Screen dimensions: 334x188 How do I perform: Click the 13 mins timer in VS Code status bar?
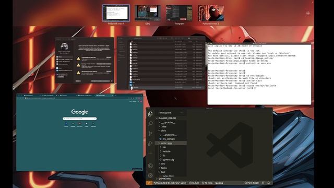pos(207,183)
